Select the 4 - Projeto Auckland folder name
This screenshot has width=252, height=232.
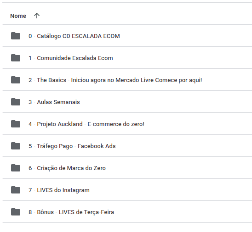pos(86,124)
